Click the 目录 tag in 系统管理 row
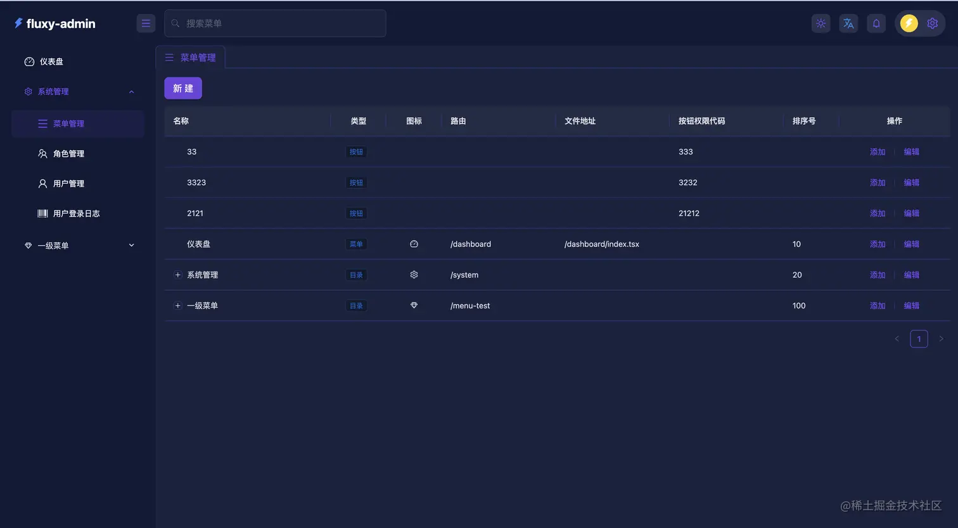The height and width of the screenshot is (528, 958). pos(357,275)
